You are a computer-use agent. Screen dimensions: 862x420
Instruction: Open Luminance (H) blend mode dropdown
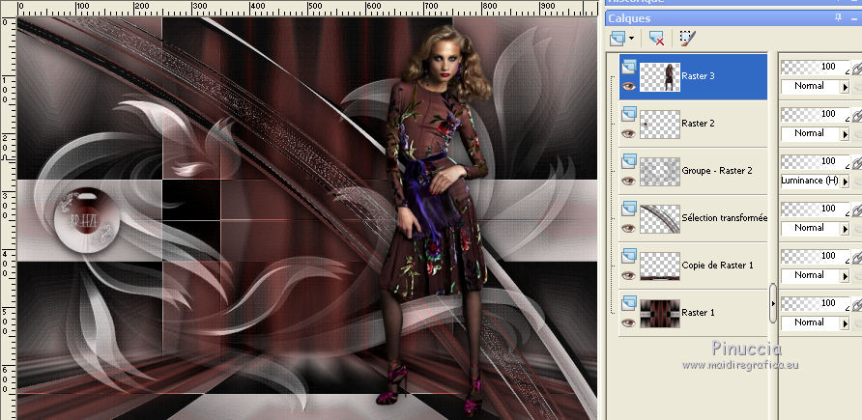pyautogui.click(x=845, y=182)
